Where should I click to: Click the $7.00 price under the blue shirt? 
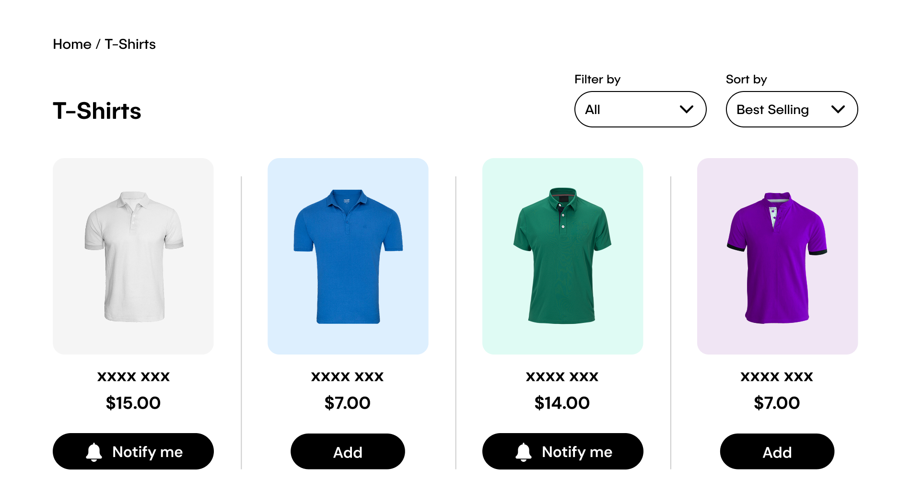348,403
